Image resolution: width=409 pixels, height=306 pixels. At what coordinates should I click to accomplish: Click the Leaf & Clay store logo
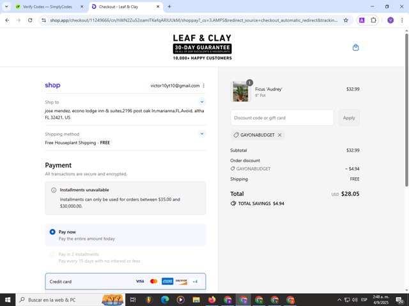pos(202,47)
